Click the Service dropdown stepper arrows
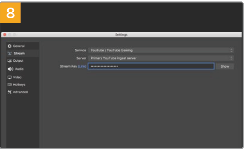244x151 pixels. [232, 50]
